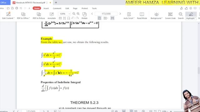Go to previous page in status bar
Screen dimensions: 200x112
click(x=18, y=111)
